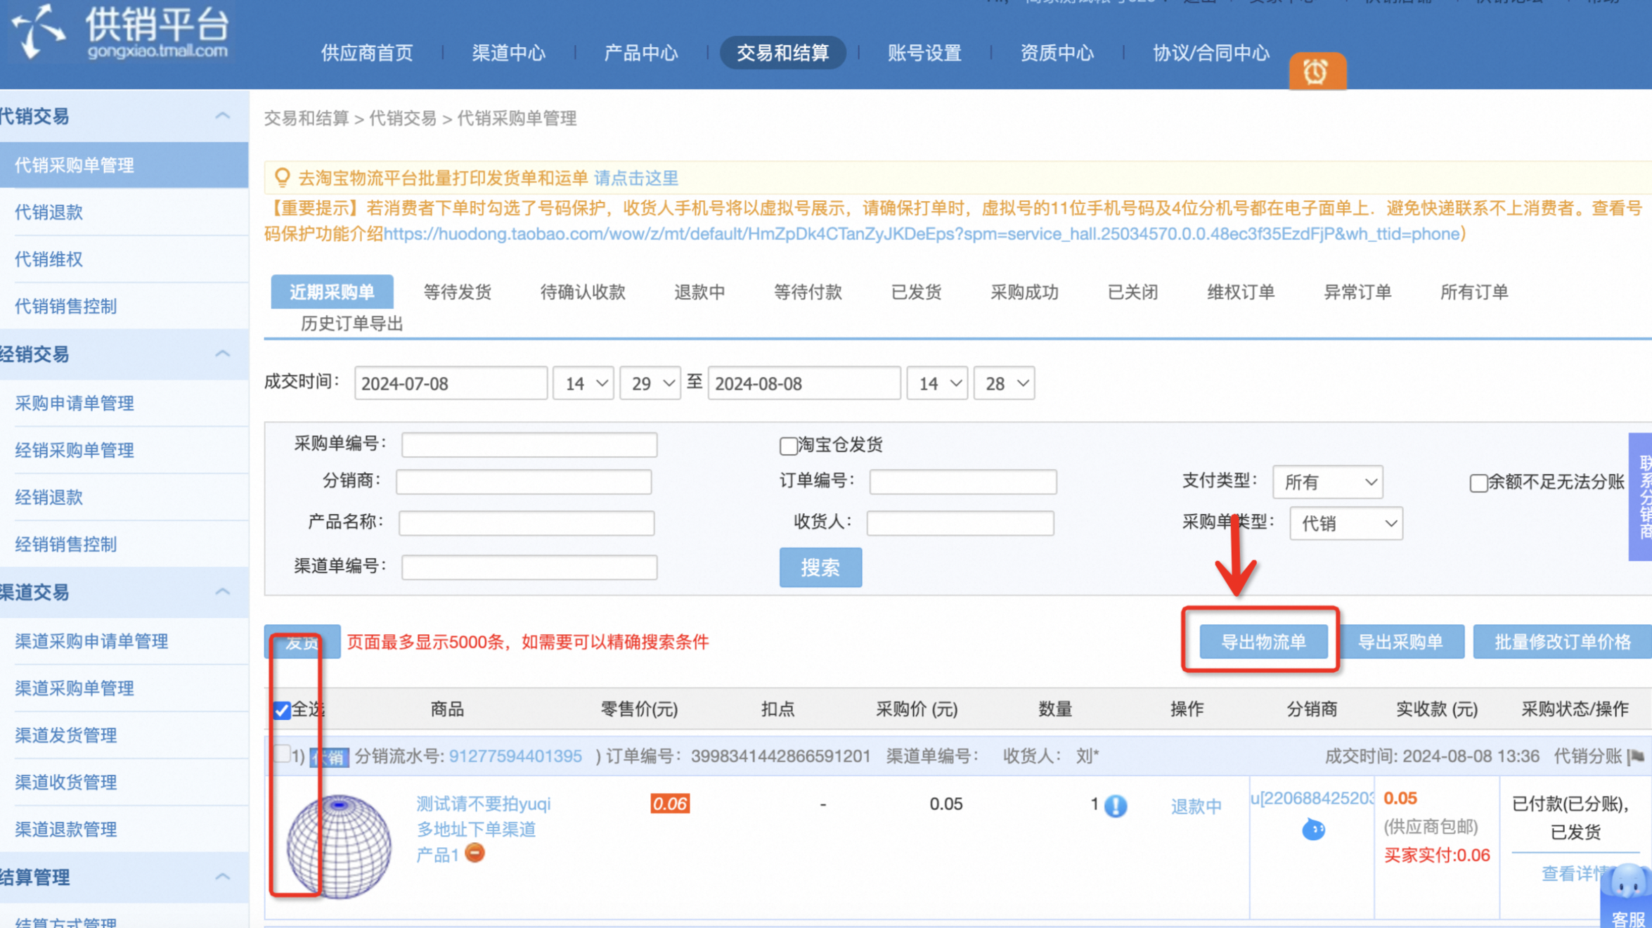Open the start minute dropdown showing 29
This screenshot has height=928, width=1652.
point(650,383)
